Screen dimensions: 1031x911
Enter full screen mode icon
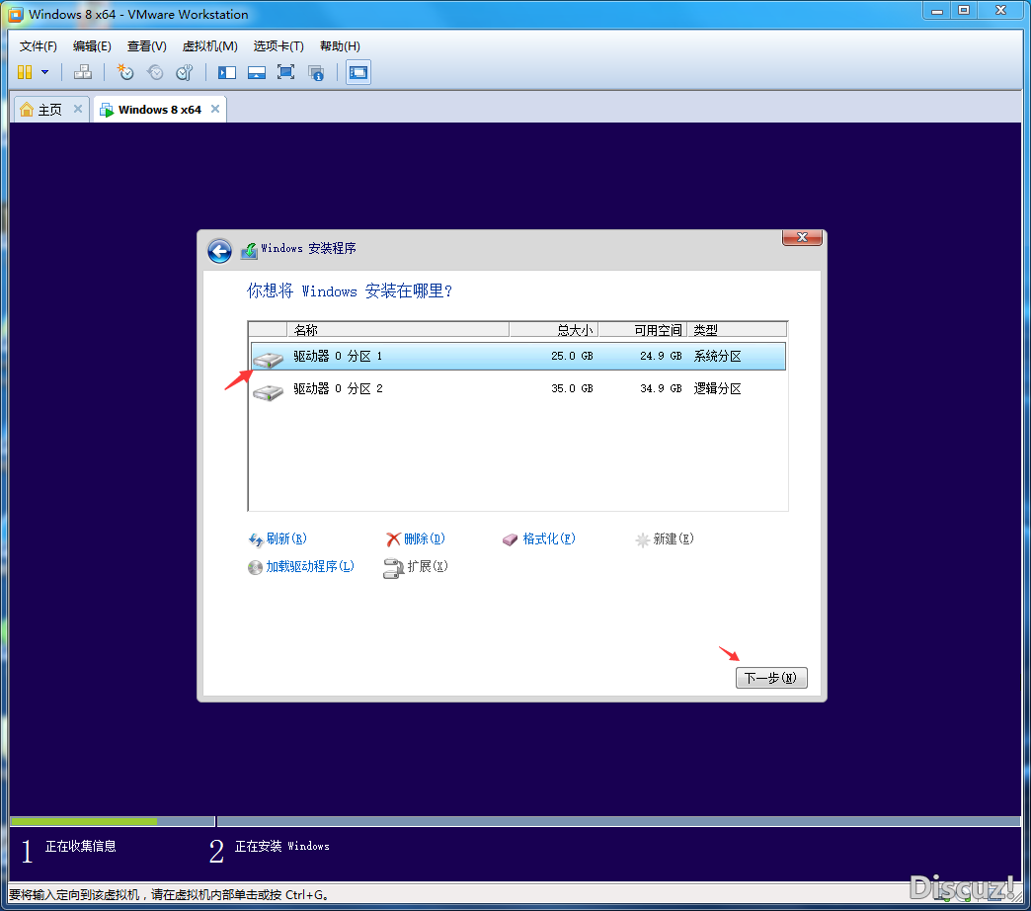click(286, 72)
